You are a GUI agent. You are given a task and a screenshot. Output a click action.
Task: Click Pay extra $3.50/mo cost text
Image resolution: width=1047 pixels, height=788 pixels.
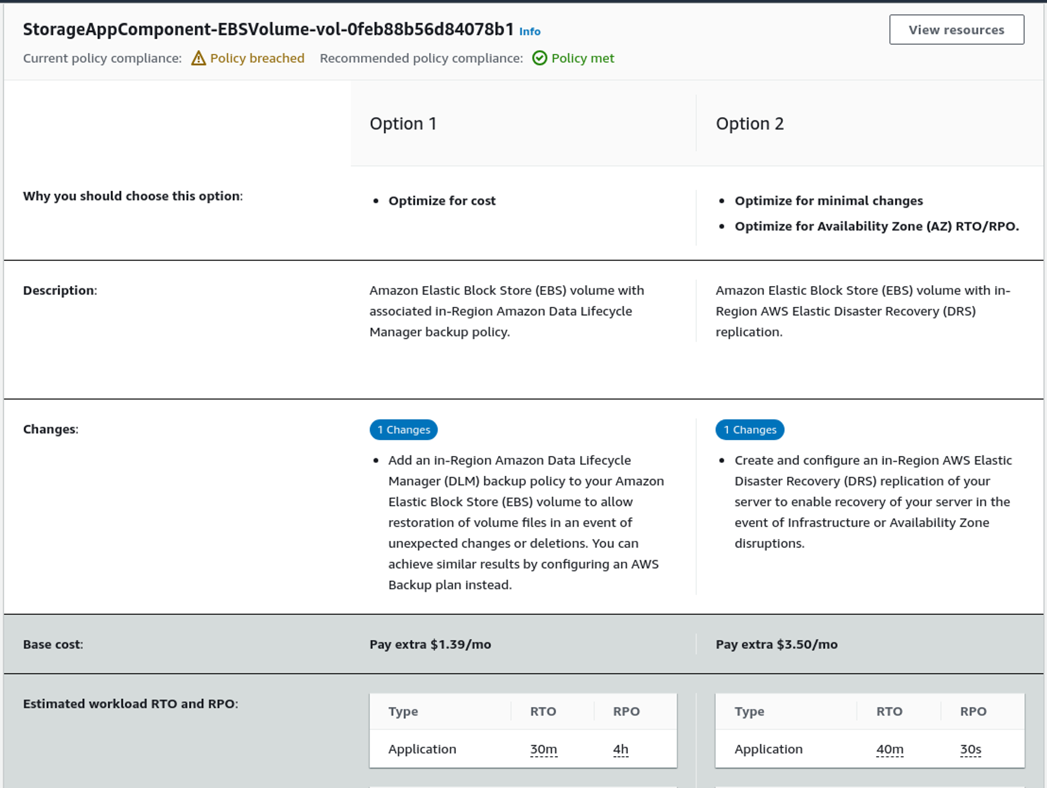coord(776,644)
